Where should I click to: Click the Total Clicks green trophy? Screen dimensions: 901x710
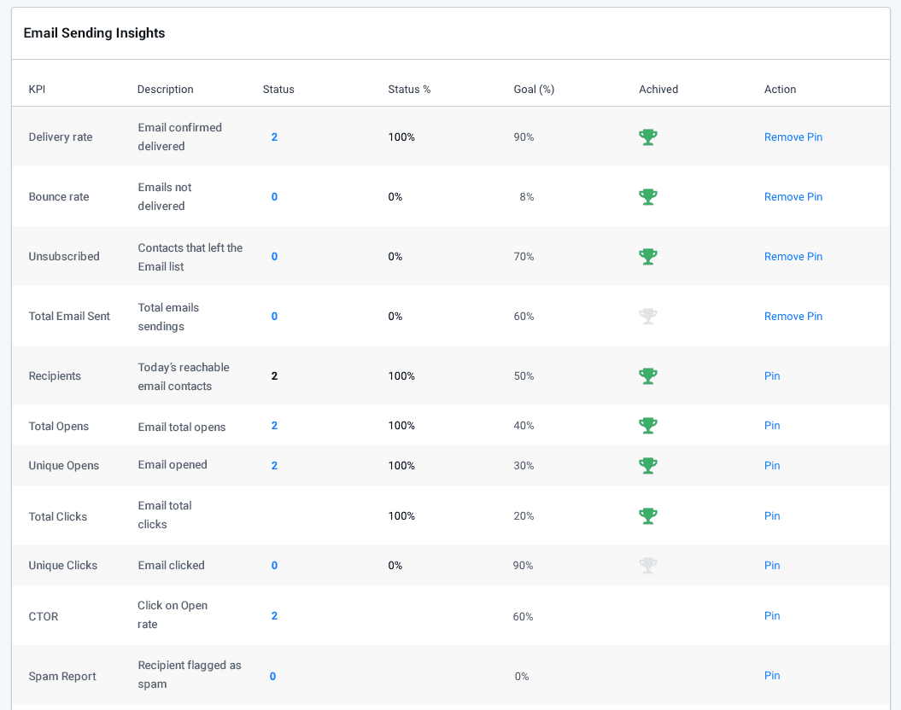648,515
